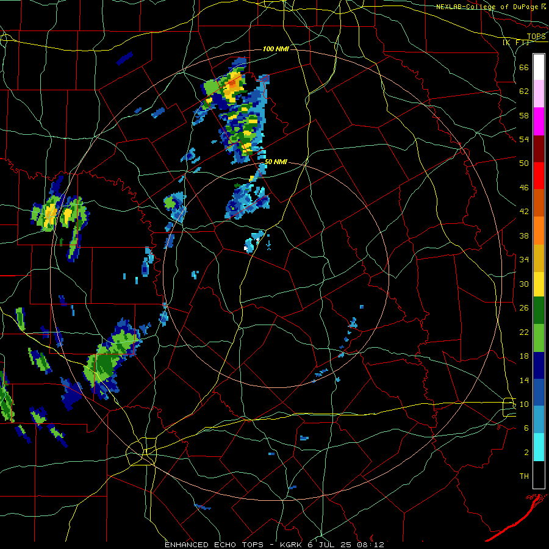The image size is (549, 549).
Task: Click the legend value '22'
Action: pyautogui.click(x=524, y=332)
